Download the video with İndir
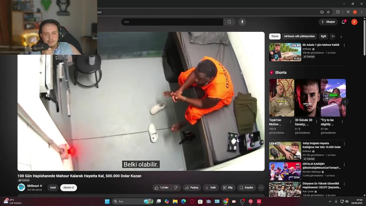Viewport: 366px width, 206px height. pos(211,188)
